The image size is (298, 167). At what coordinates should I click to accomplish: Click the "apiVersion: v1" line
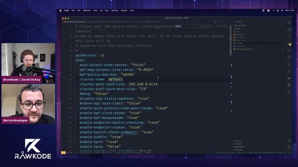tap(90, 55)
